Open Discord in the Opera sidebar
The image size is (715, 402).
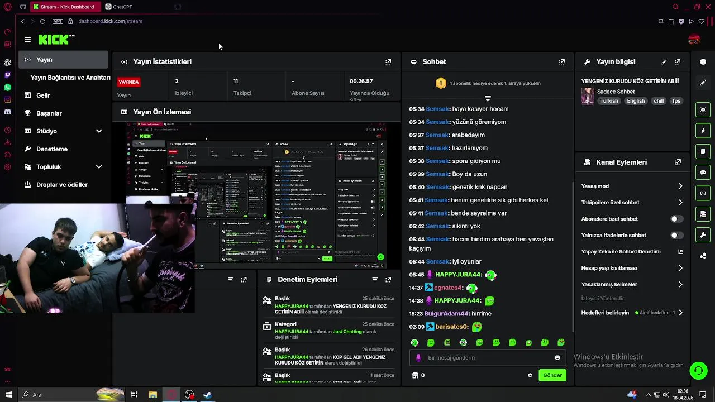coord(7,112)
